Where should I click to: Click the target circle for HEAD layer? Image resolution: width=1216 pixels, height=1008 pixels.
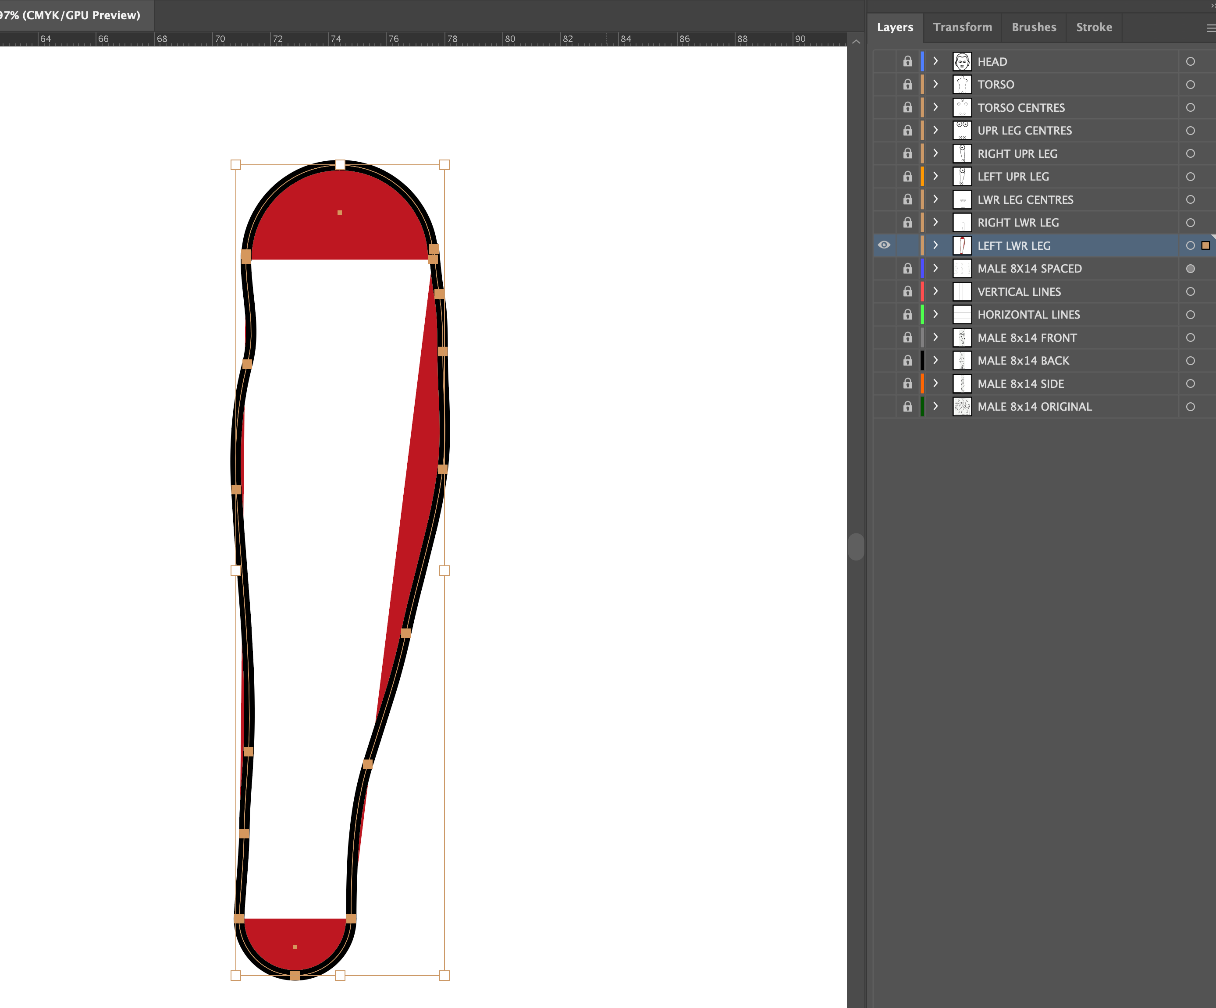(x=1190, y=61)
